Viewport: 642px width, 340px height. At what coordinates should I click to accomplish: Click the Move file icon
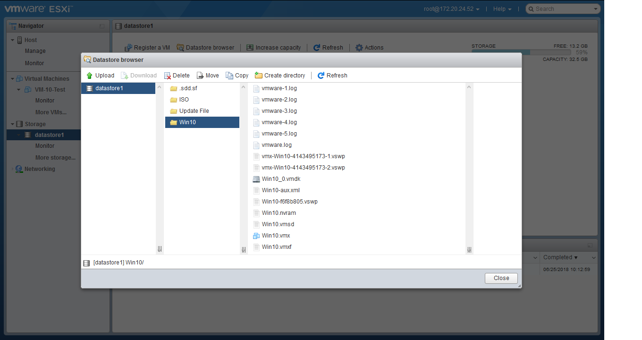(200, 76)
